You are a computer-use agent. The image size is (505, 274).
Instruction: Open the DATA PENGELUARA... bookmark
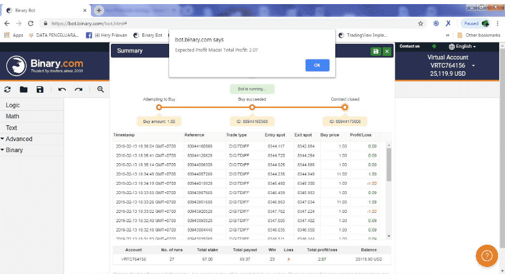pos(54,35)
